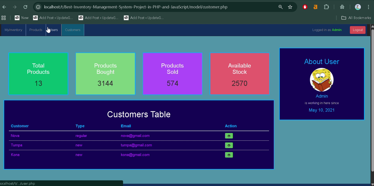Switch to the Users nav tab
Image resolution: width=374 pixels, height=186 pixels.
pyautogui.click(x=54, y=30)
